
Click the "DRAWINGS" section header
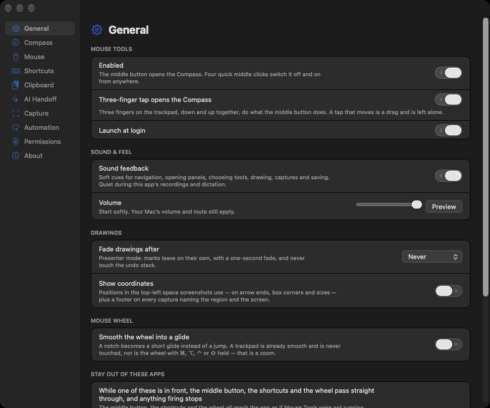click(106, 233)
